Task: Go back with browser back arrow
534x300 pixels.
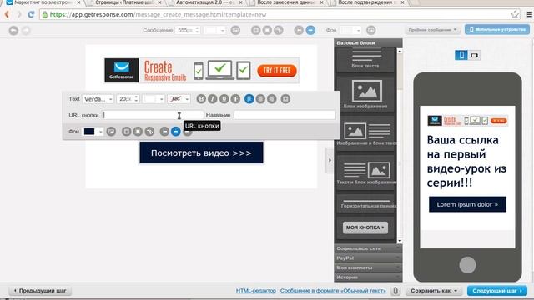Action: pos(7,14)
